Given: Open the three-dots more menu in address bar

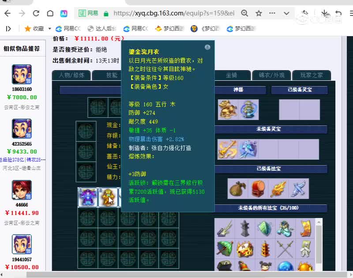Looking at the screenshot, I should tap(272, 13).
